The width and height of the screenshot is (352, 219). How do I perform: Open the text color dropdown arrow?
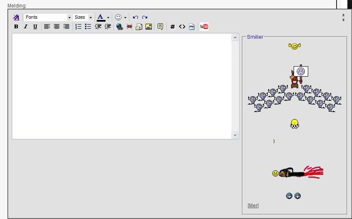click(x=108, y=17)
